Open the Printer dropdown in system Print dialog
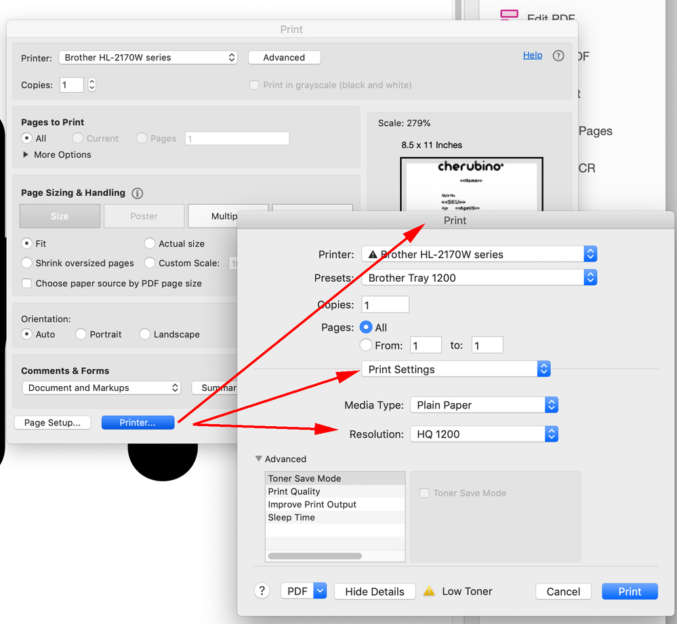Screen dimensions: 677x624 click(x=479, y=254)
